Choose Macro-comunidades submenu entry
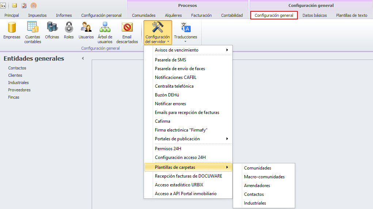 [264, 177]
